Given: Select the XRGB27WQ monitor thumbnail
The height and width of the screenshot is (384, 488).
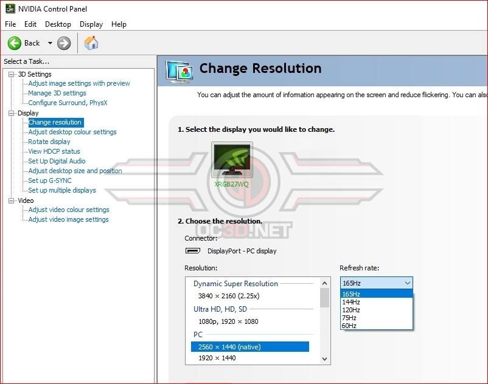Looking at the screenshot, I should (232, 160).
